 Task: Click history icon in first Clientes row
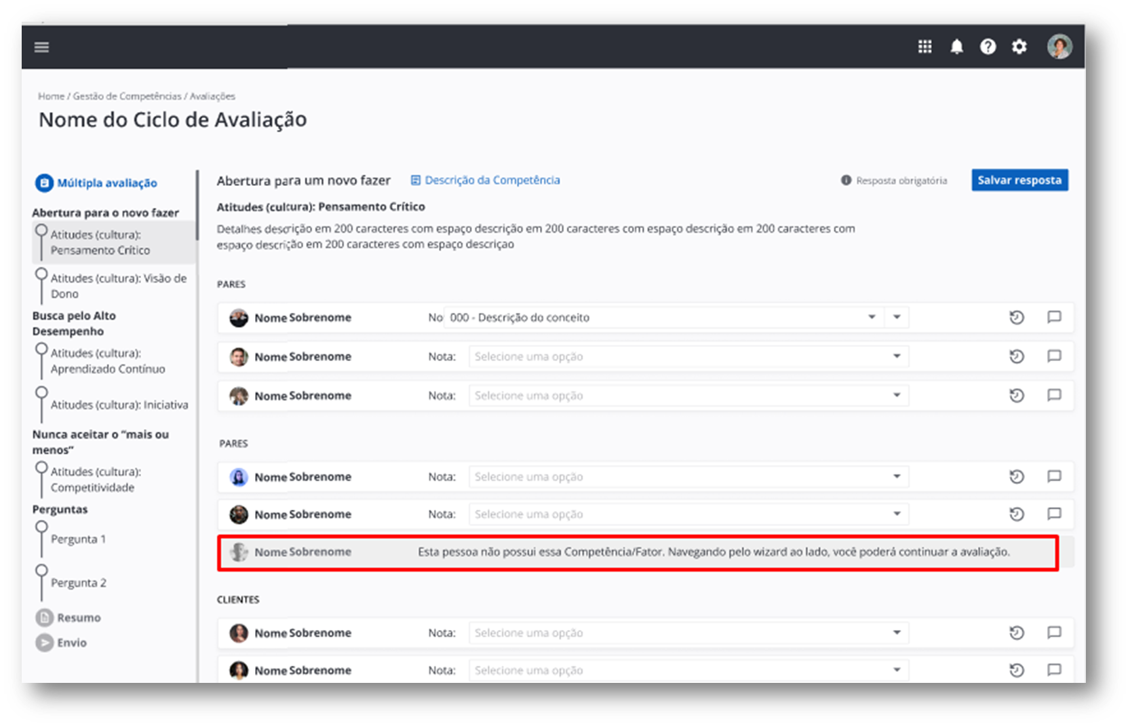click(1016, 633)
